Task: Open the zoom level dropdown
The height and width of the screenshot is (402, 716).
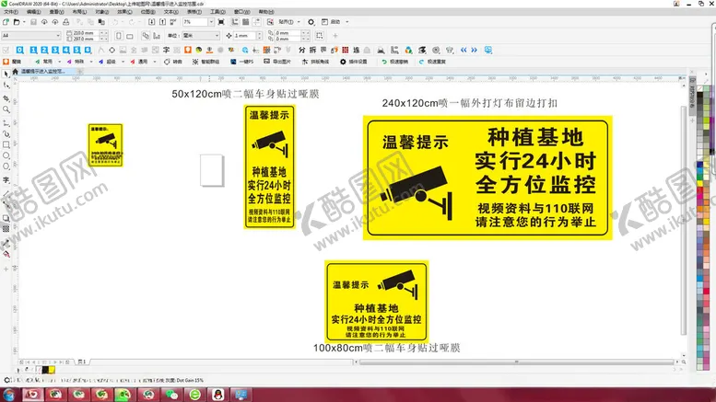Action: tap(211, 22)
